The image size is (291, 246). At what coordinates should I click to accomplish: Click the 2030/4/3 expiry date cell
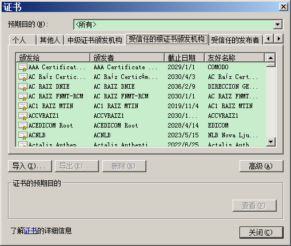pyautogui.click(x=181, y=77)
